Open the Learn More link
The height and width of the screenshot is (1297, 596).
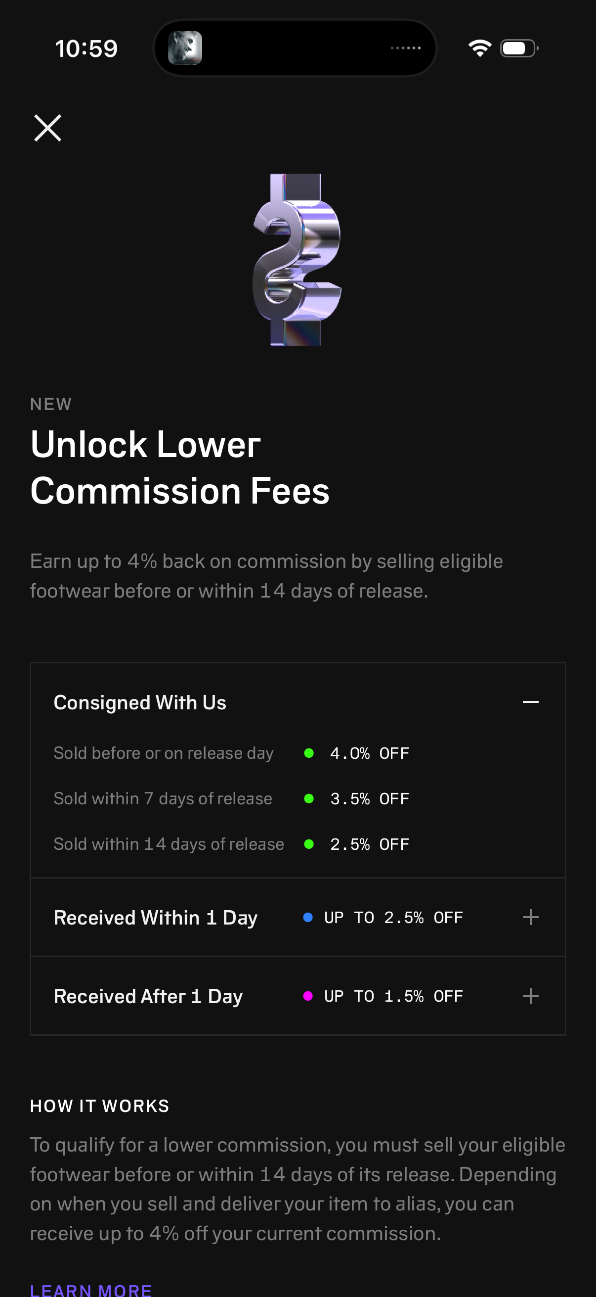point(91,1290)
